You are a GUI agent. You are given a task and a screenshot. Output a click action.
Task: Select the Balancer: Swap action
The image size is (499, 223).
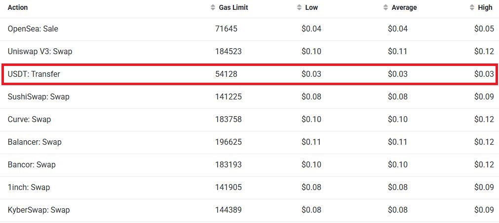[x=35, y=142]
